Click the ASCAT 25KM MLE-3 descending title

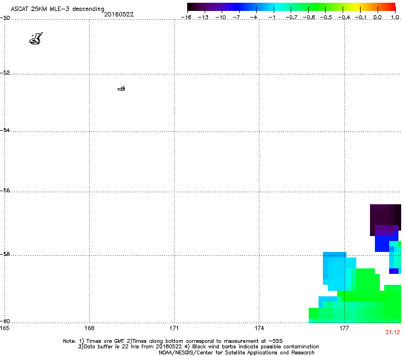tap(57, 9)
